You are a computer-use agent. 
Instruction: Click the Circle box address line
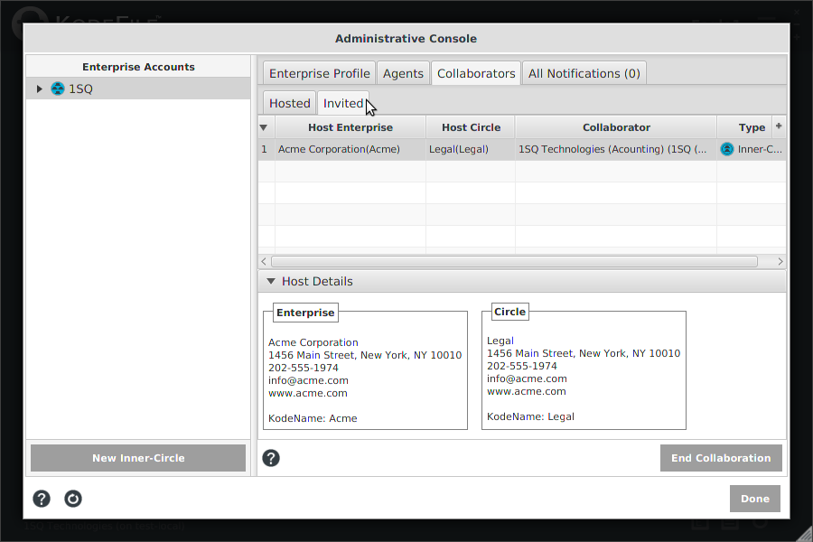(x=584, y=354)
